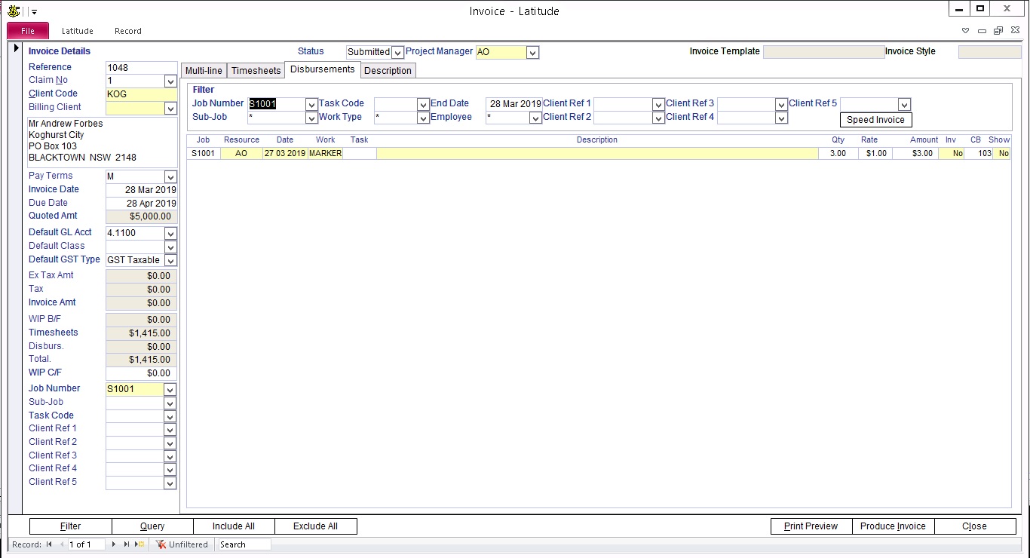Click the record selector arrow beside Invoice Details
The height and width of the screenshot is (558, 1030).
point(17,48)
